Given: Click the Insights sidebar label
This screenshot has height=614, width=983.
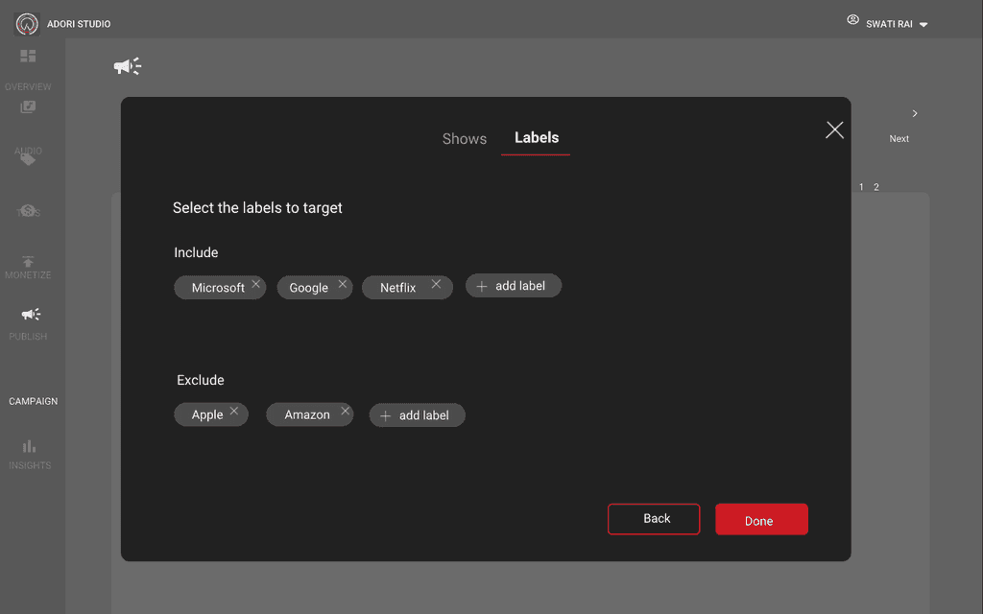Looking at the screenshot, I should [x=30, y=465].
